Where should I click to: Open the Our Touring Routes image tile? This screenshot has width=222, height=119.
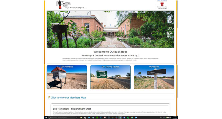pyautogui.click(x=110, y=77)
